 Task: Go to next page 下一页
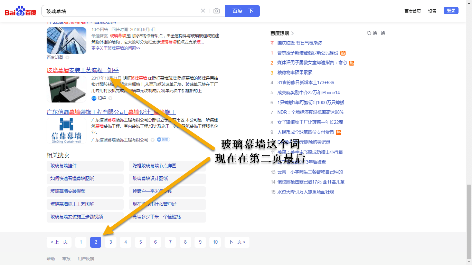(237, 242)
